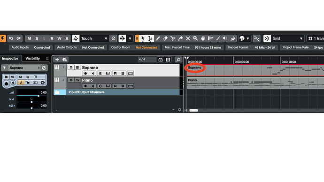Open the Grid snap type dropdown
Viewport: 324px width, 182px height.
[287, 38]
